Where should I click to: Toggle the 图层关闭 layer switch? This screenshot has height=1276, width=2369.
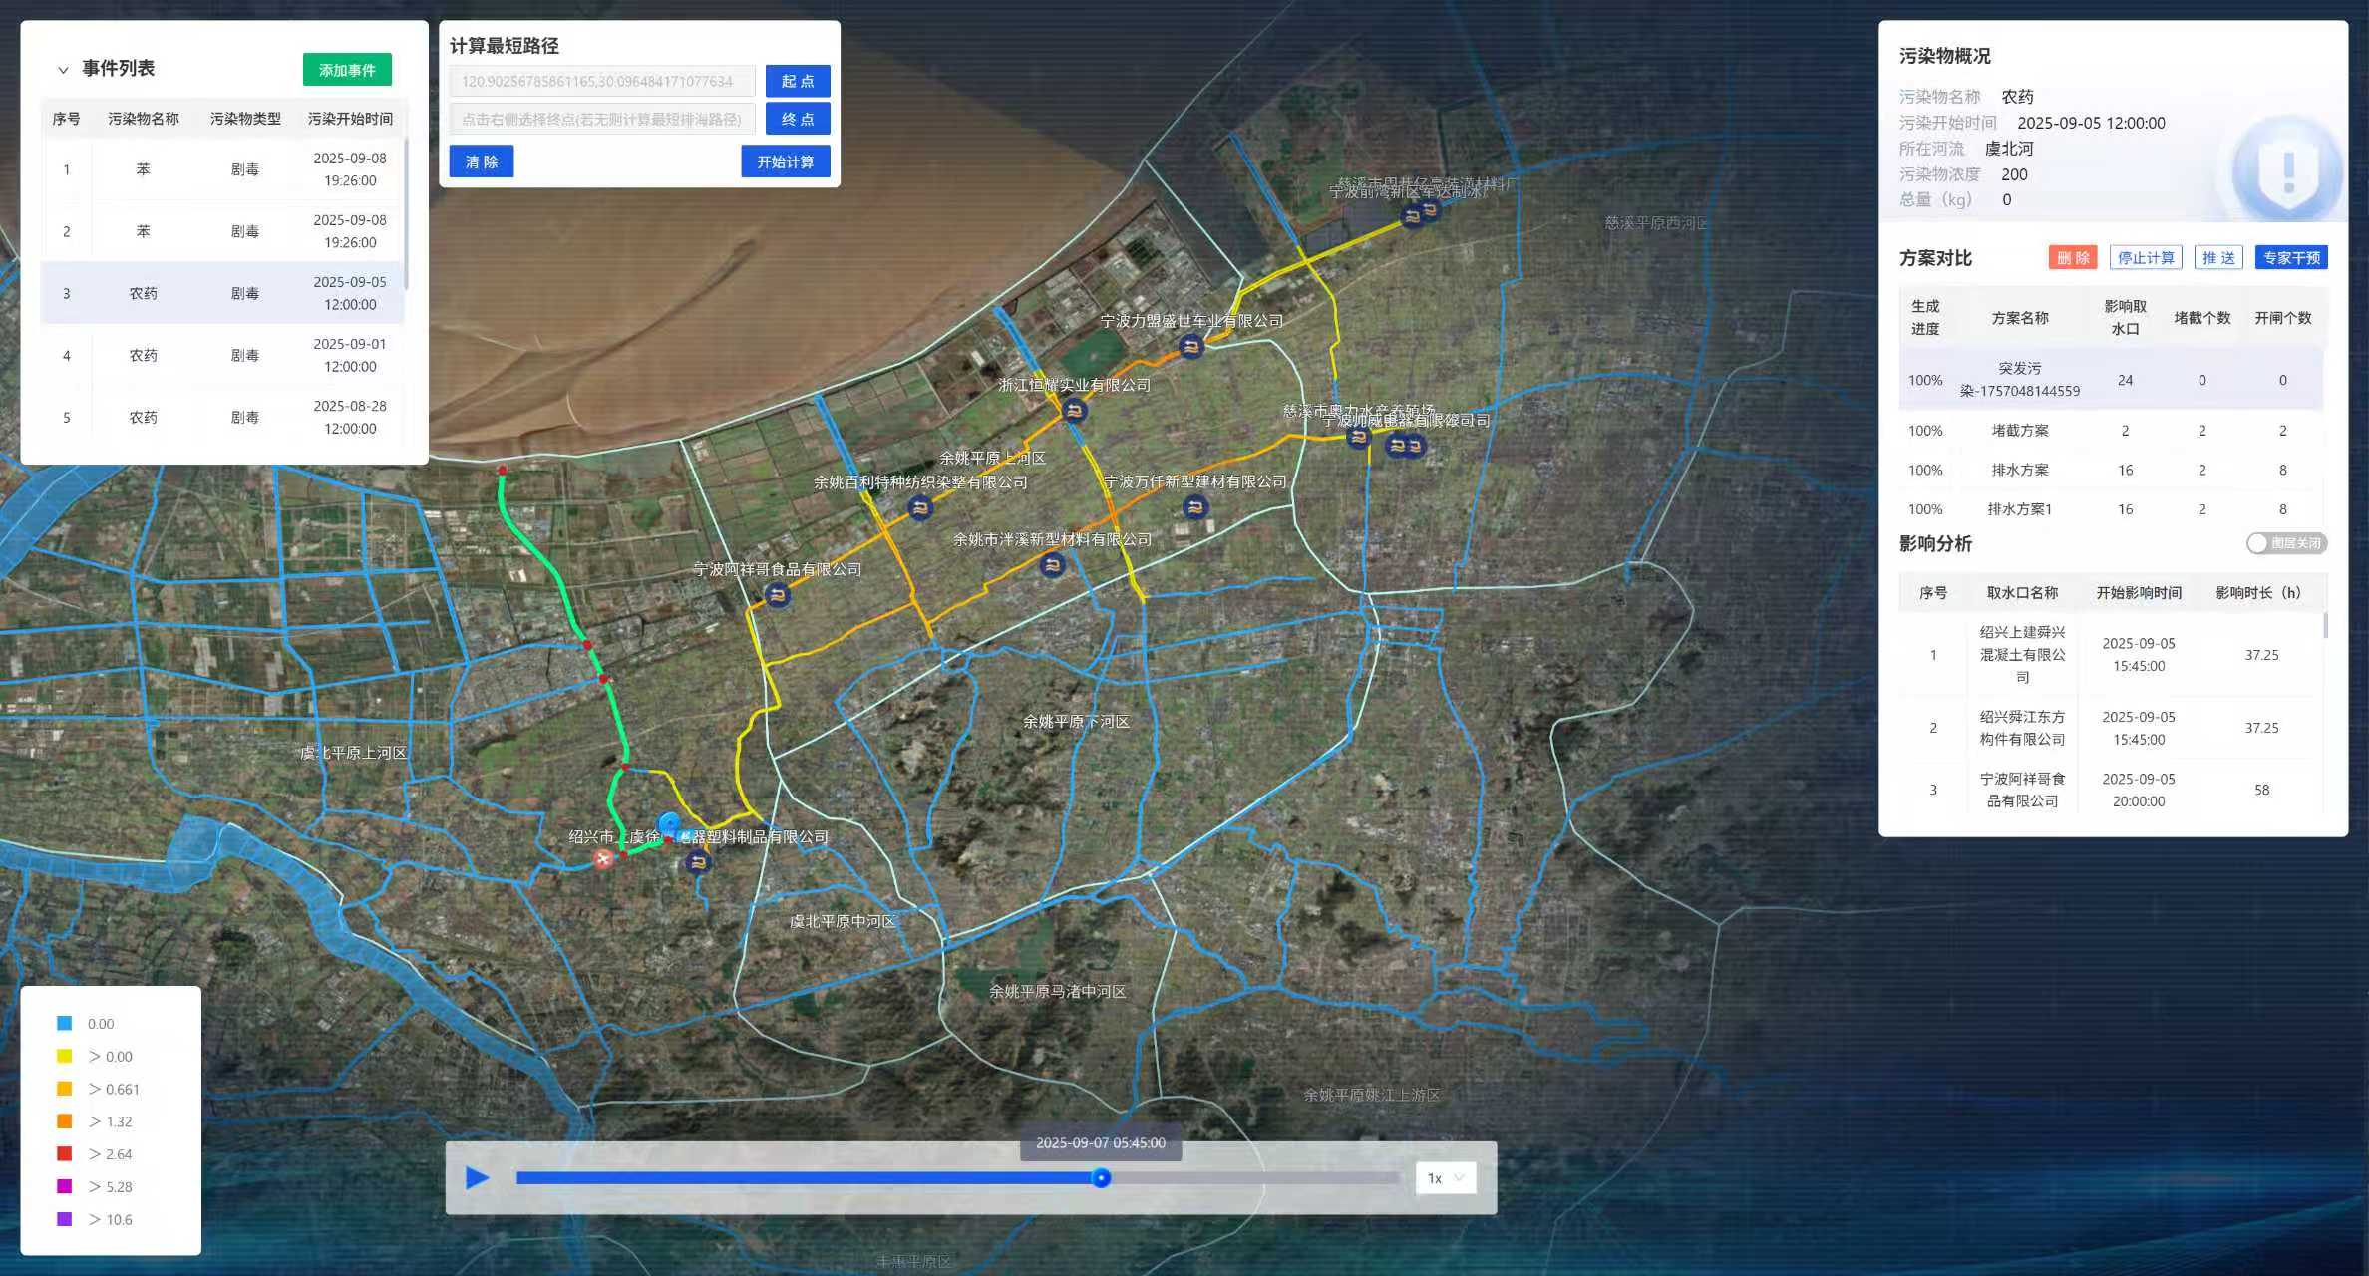tap(2285, 543)
